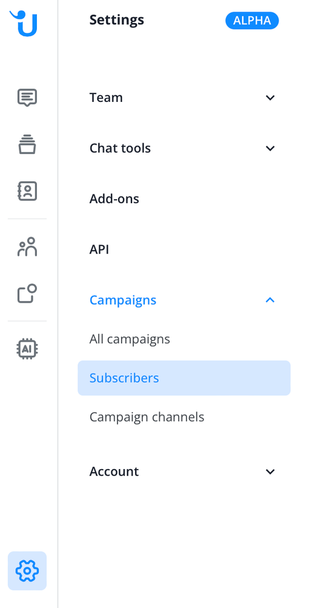Open the stacked inbox tray icon
Image resolution: width=310 pixels, height=608 pixels.
coord(27,144)
